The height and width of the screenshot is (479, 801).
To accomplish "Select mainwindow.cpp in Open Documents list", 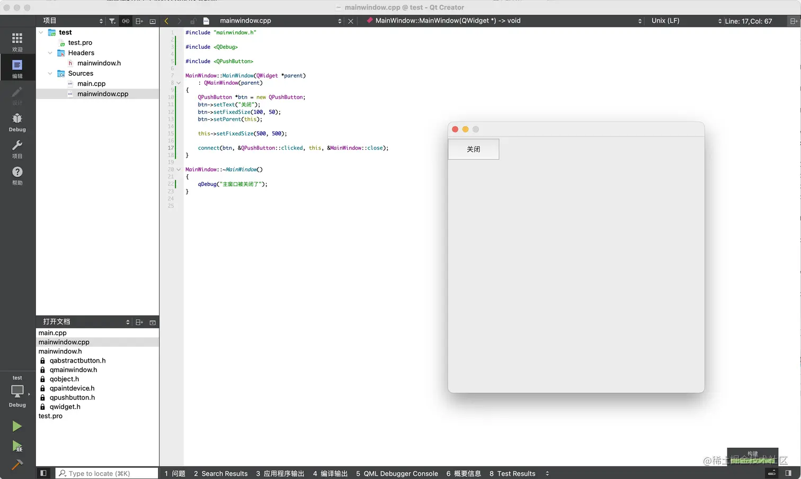I will coord(64,342).
